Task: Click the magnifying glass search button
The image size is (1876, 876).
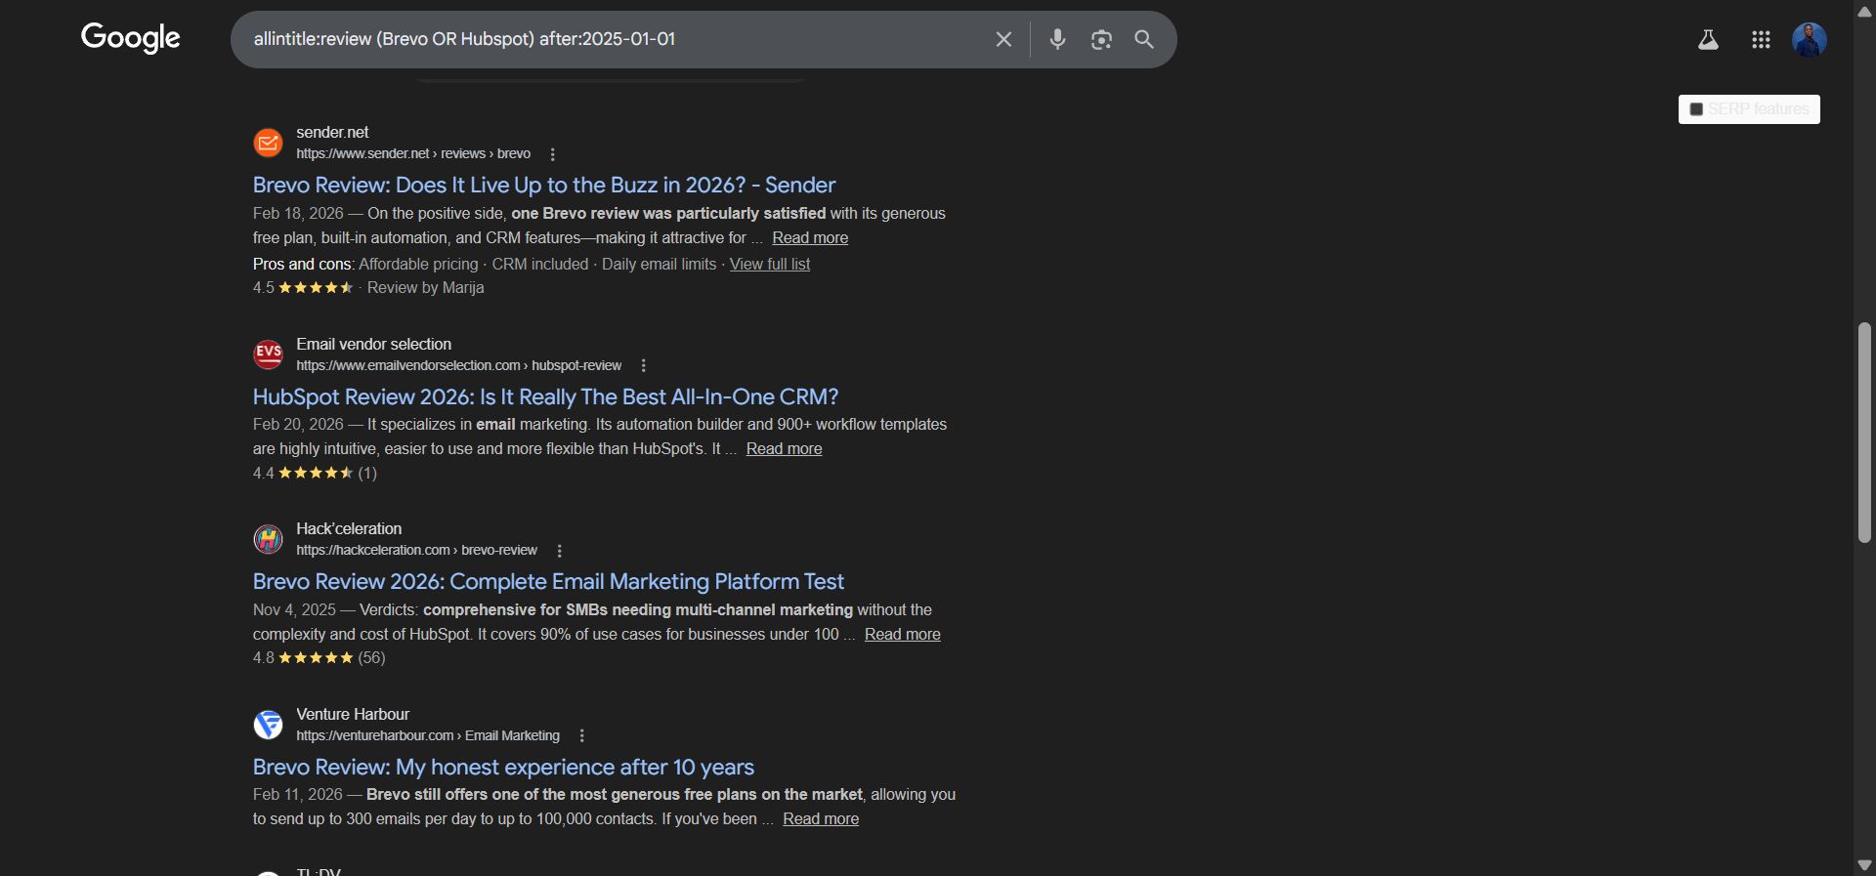Action: coord(1144,39)
